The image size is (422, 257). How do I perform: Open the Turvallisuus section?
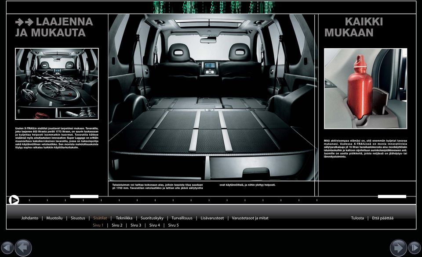point(182,218)
